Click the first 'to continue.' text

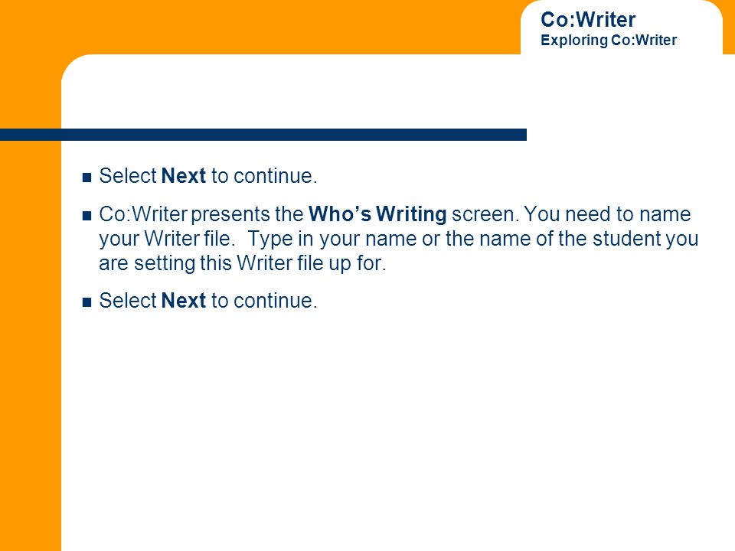264,176
